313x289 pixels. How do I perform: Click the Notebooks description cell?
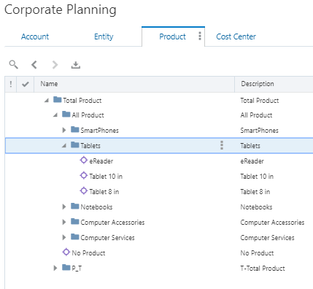256,207
